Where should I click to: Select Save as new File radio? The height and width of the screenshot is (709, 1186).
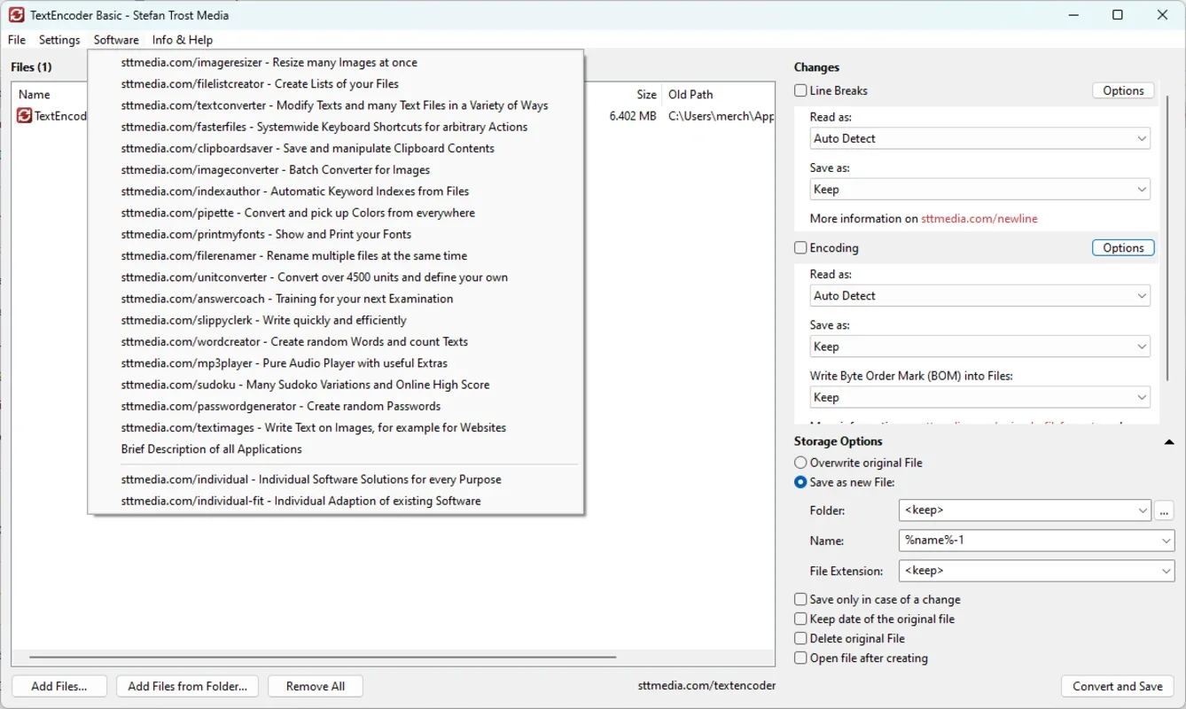(x=801, y=483)
